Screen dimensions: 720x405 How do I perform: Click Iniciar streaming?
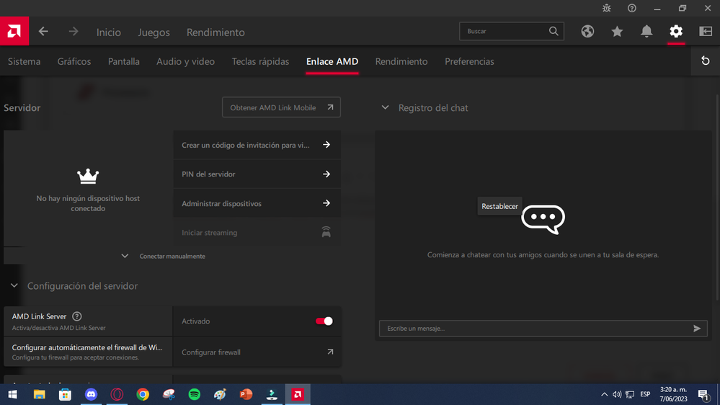click(257, 232)
